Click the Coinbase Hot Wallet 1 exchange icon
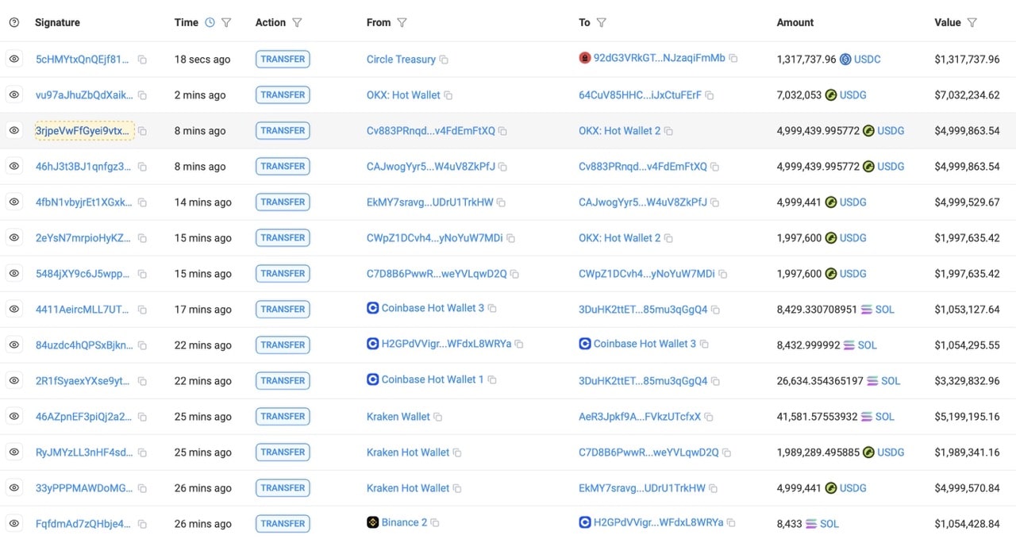Screen dimensions: 1016x539 coord(372,380)
